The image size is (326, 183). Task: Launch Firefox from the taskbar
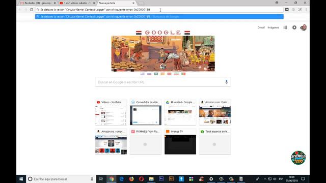point(131,179)
